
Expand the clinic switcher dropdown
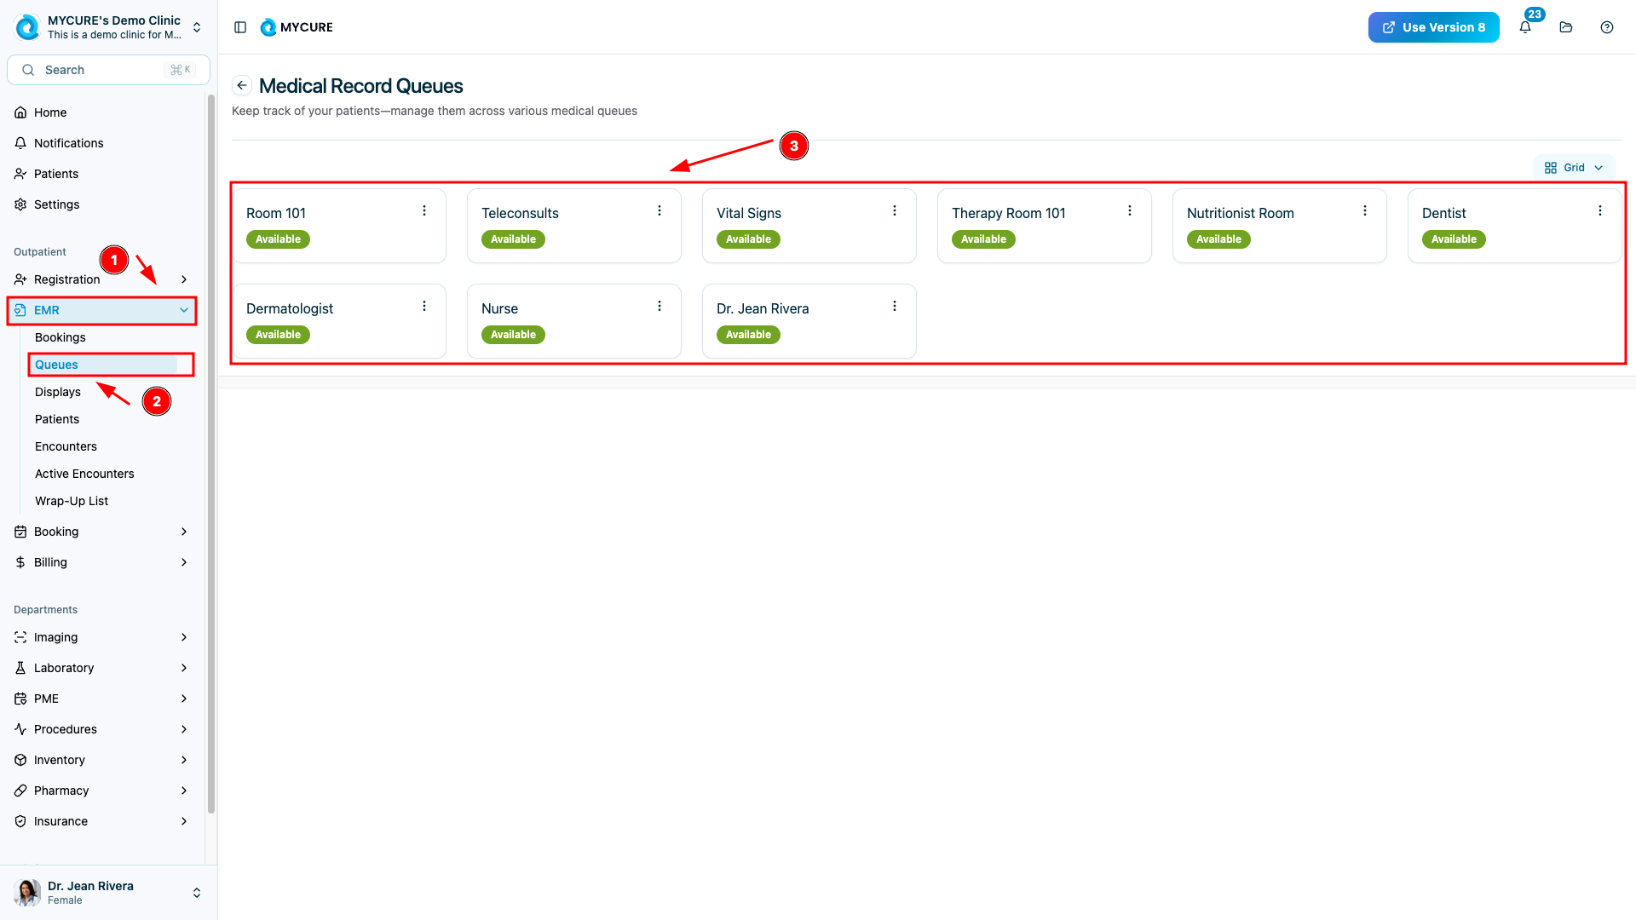(197, 27)
